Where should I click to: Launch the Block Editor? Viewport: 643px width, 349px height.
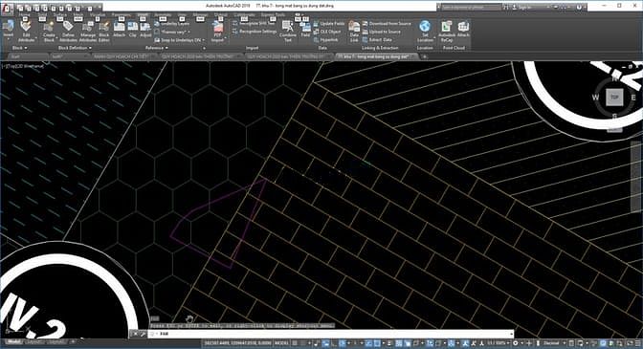(103, 32)
